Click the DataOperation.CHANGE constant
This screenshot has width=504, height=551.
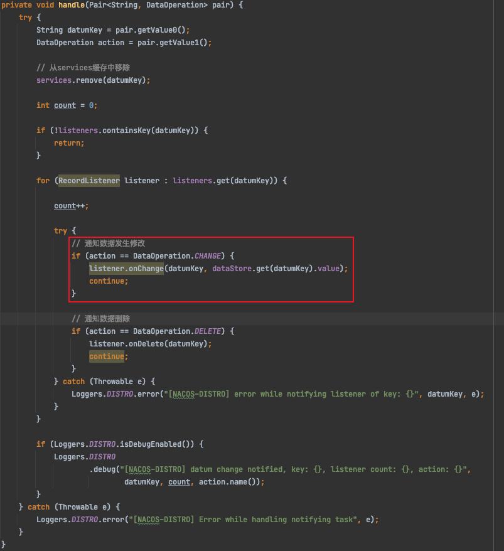point(177,256)
